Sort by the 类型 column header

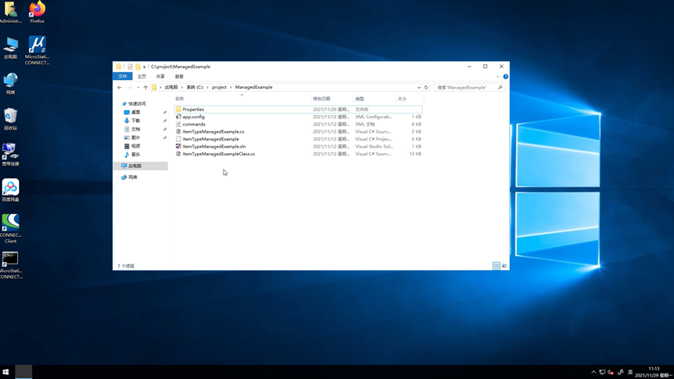[x=373, y=99]
